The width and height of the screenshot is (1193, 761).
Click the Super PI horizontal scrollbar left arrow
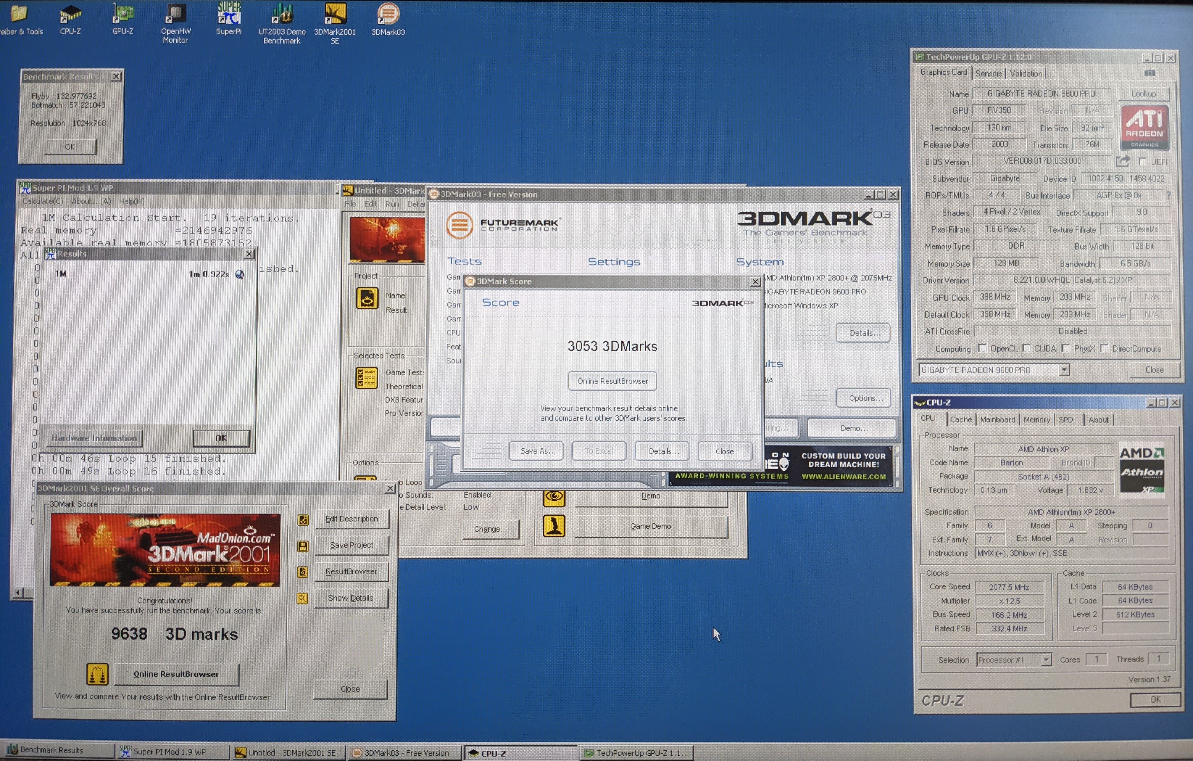point(18,593)
